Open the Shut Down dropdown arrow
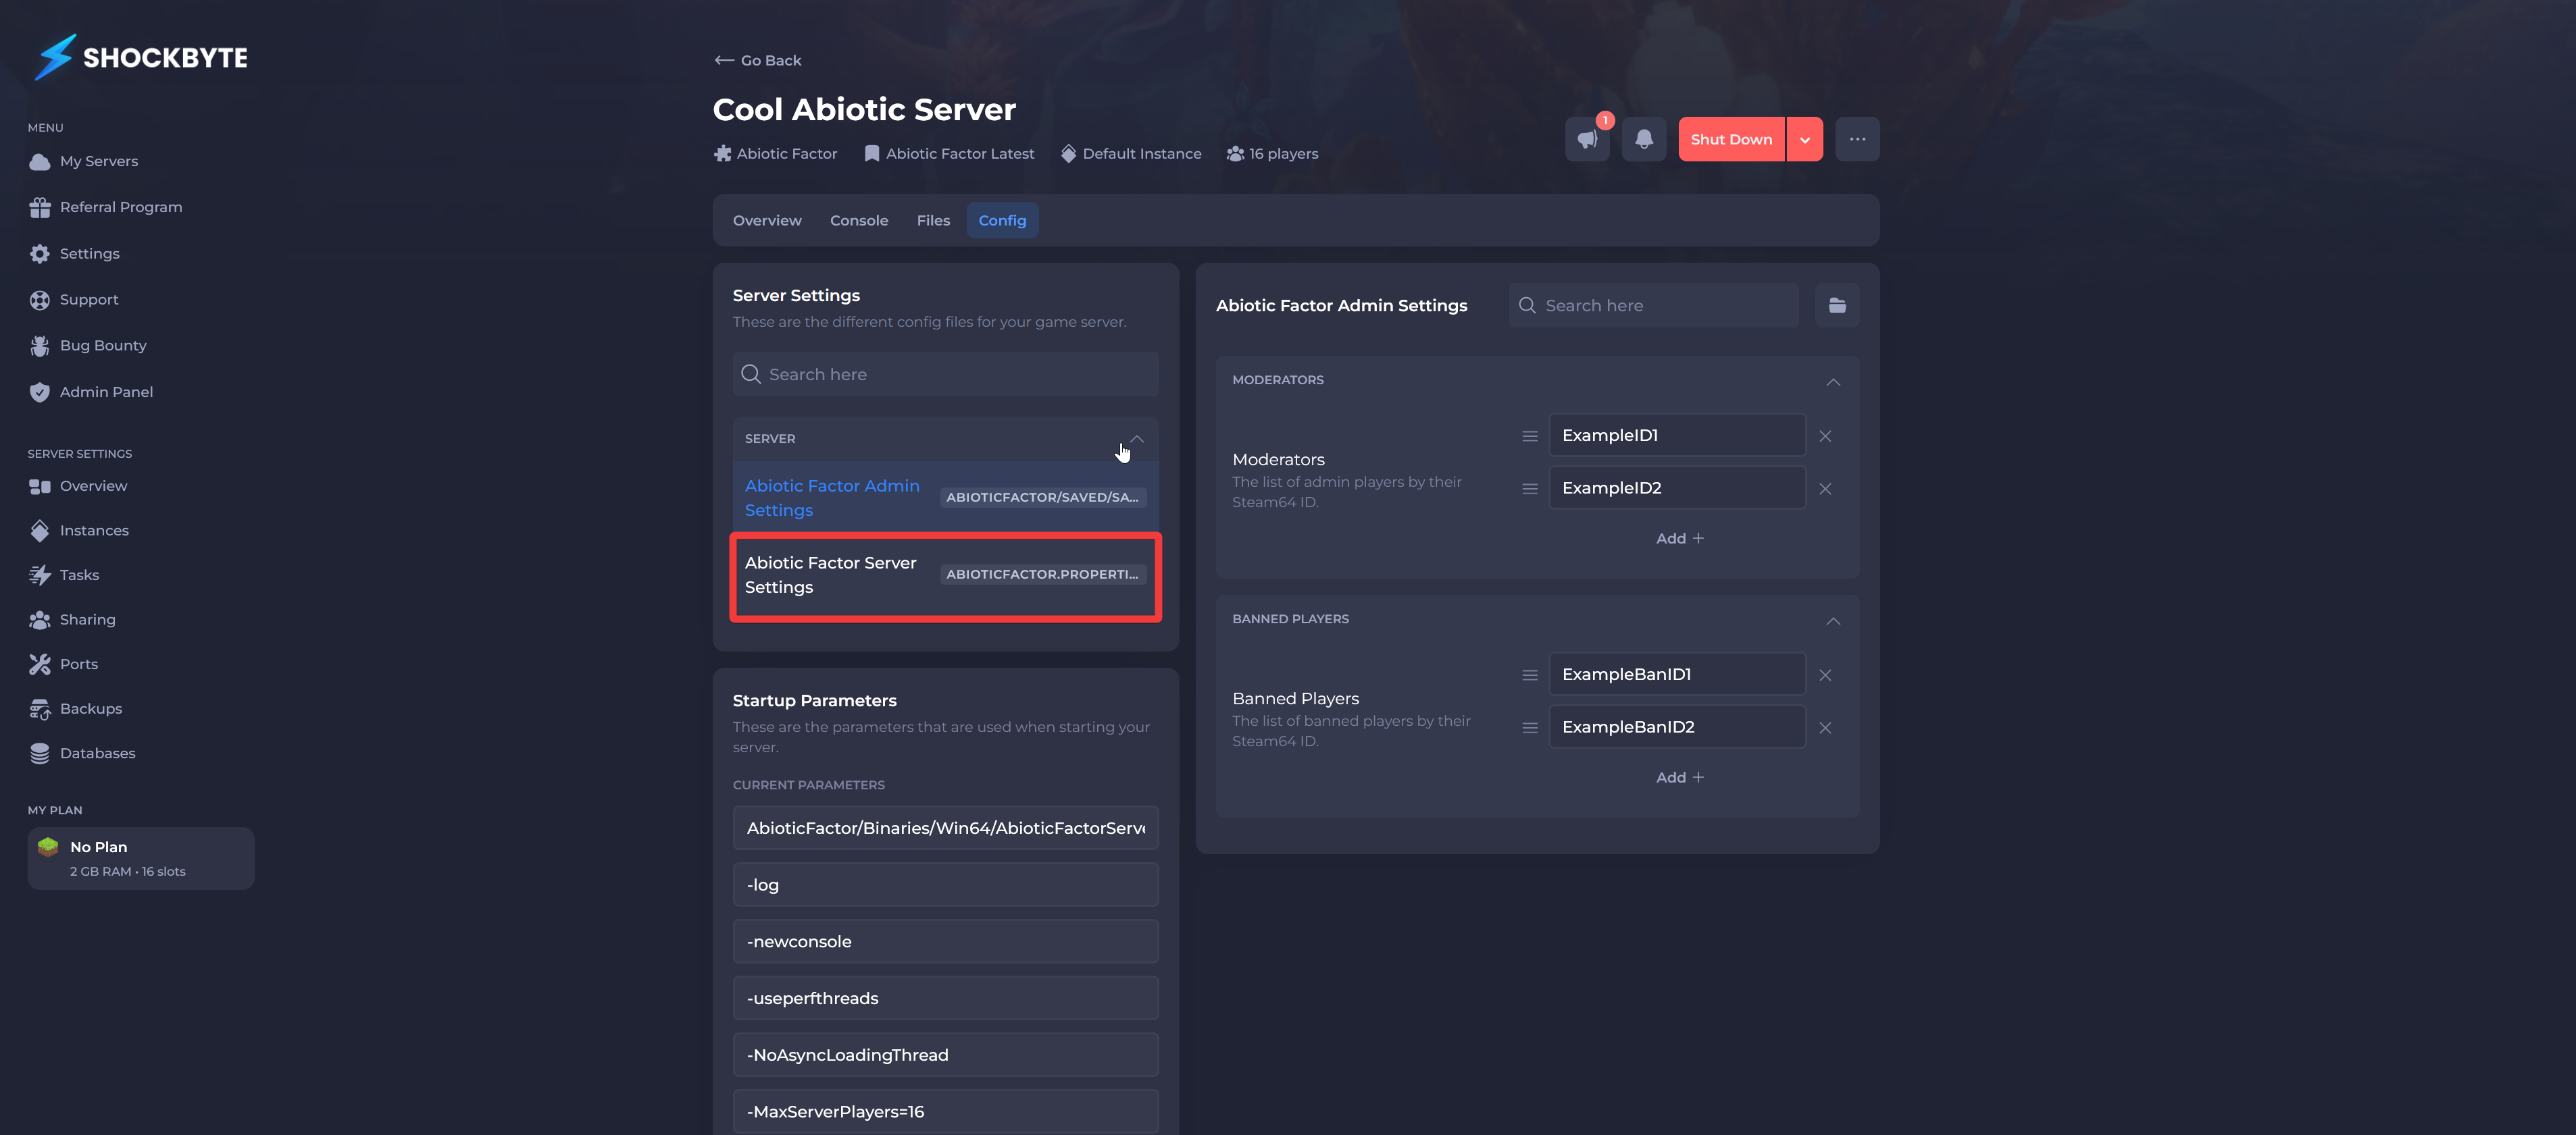Image resolution: width=2576 pixels, height=1135 pixels. 1805,139
